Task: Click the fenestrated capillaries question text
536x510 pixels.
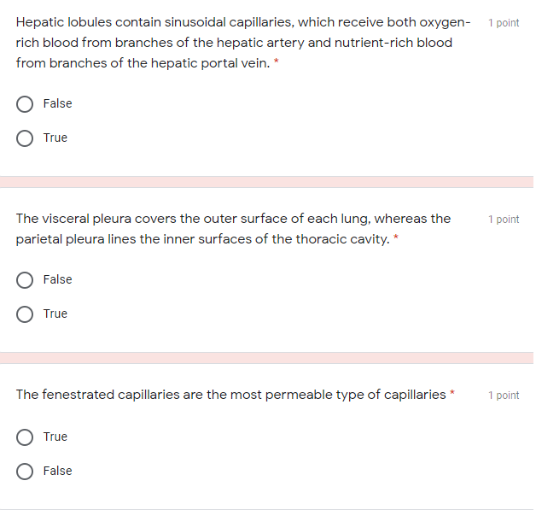Action: click(230, 394)
